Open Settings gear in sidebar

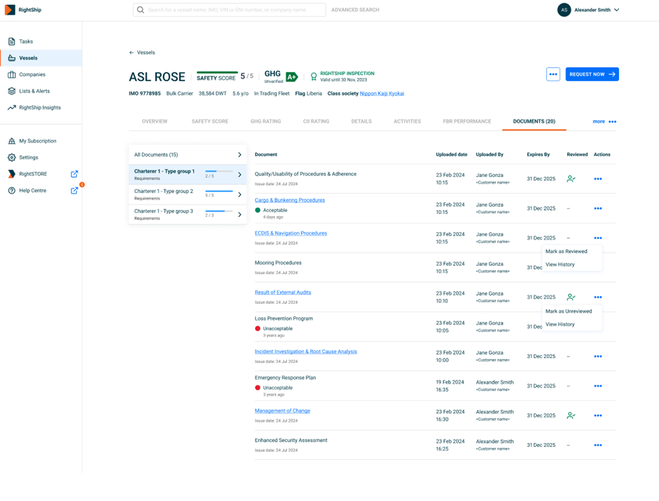tap(11, 157)
